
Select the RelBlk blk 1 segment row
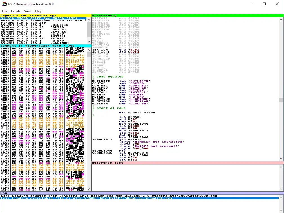coord(43,20)
